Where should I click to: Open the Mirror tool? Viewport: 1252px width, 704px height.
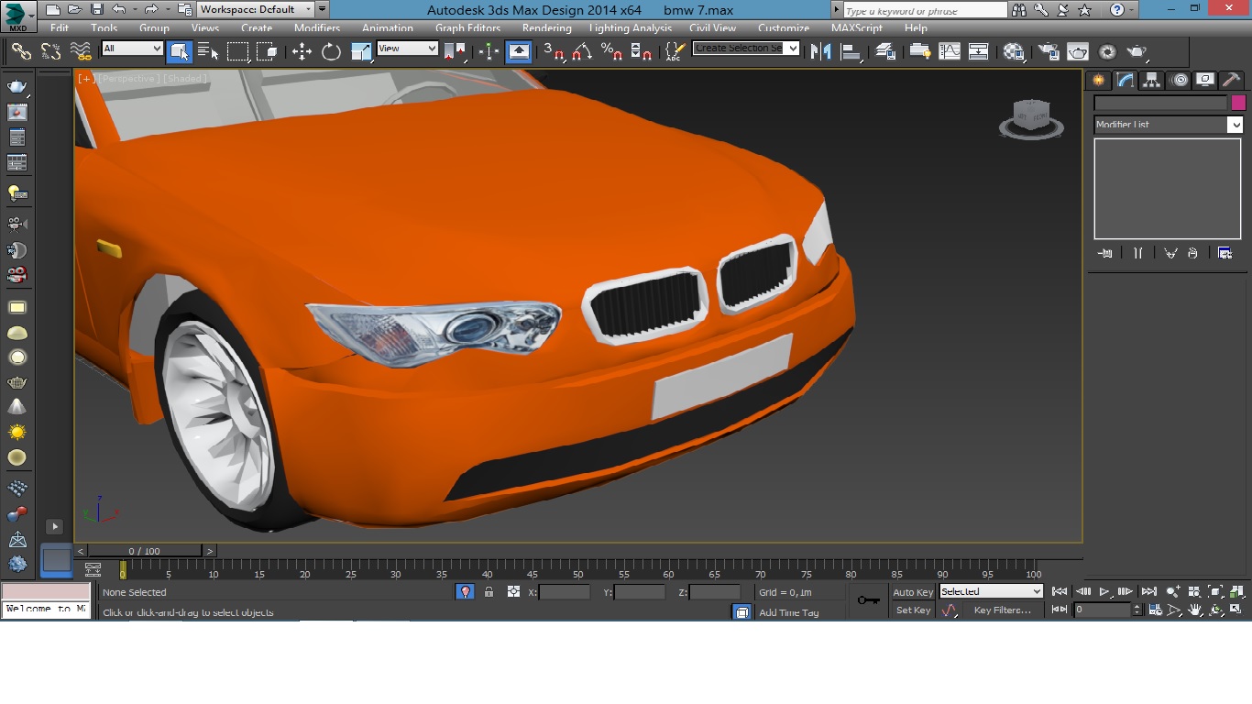(x=820, y=52)
